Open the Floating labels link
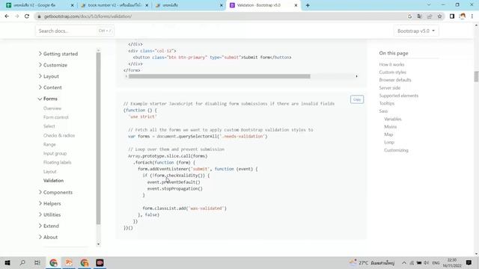The height and width of the screenshot is (269, 479). [x=57, y=162]
